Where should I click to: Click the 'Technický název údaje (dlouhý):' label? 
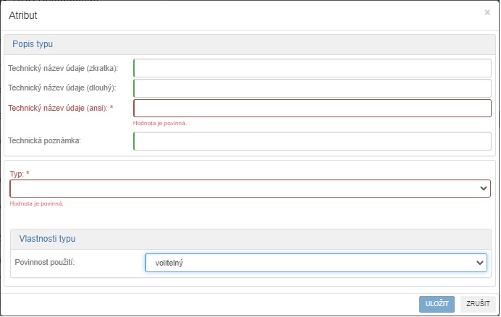62,88
